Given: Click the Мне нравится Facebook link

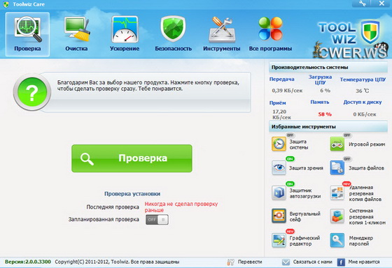Looking at the screenshot, I should coord(364,262).
